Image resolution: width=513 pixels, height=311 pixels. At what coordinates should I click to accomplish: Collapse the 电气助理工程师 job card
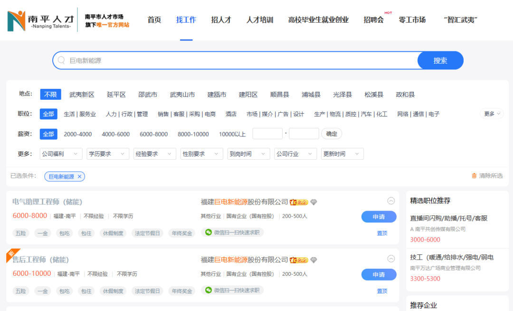click(391, 201)
